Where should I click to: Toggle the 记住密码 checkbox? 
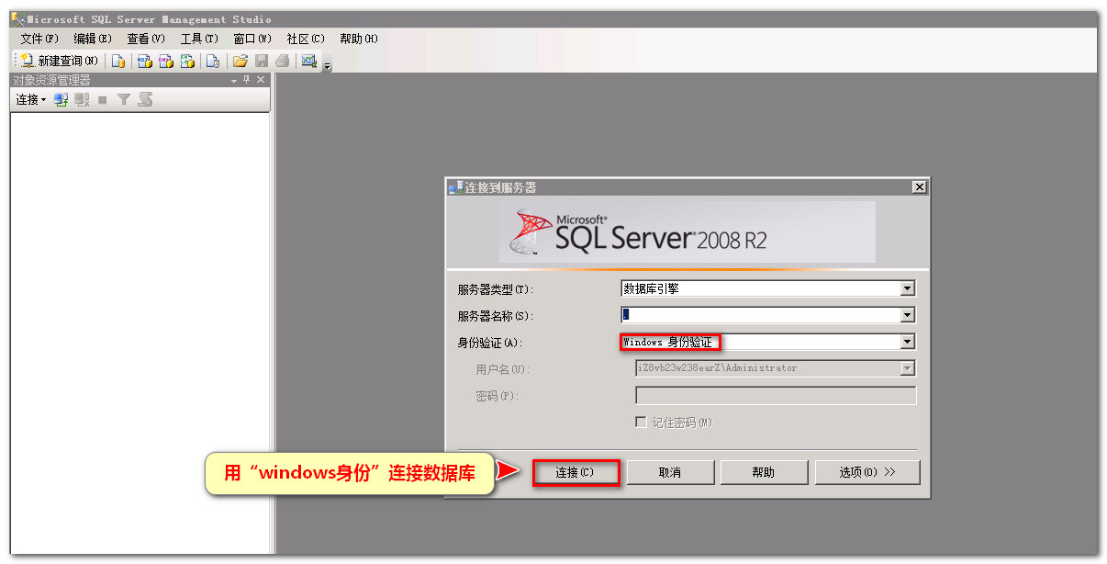[x=642, y=423]
